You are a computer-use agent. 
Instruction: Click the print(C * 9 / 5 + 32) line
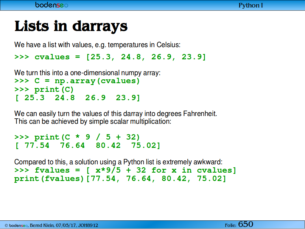point(77,137)
